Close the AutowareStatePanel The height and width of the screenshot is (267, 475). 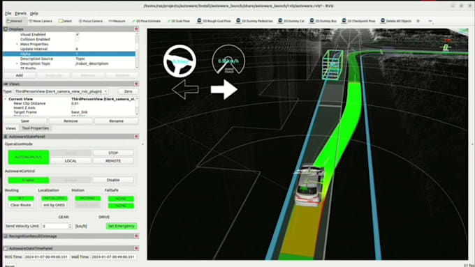point(137,137)
